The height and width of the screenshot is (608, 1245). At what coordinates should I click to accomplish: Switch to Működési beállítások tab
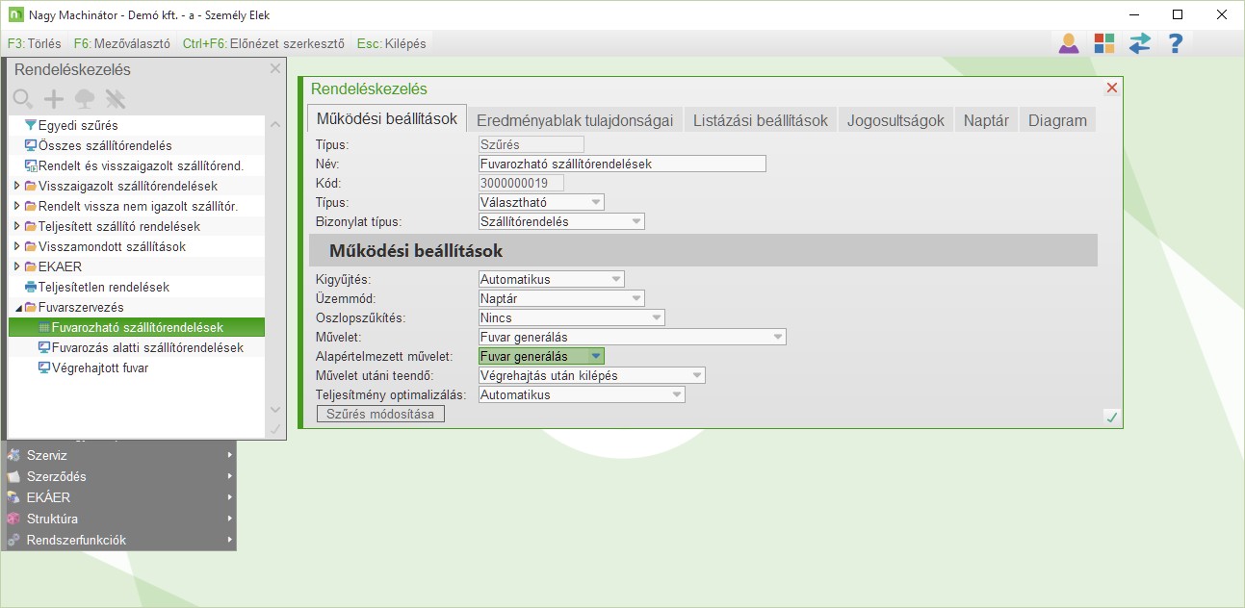click(387, 119)
